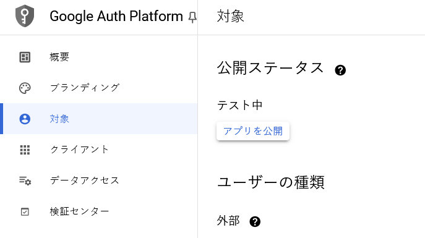
Task: Click the 概要 dashboard icon
Action: (x=25, y=57)
